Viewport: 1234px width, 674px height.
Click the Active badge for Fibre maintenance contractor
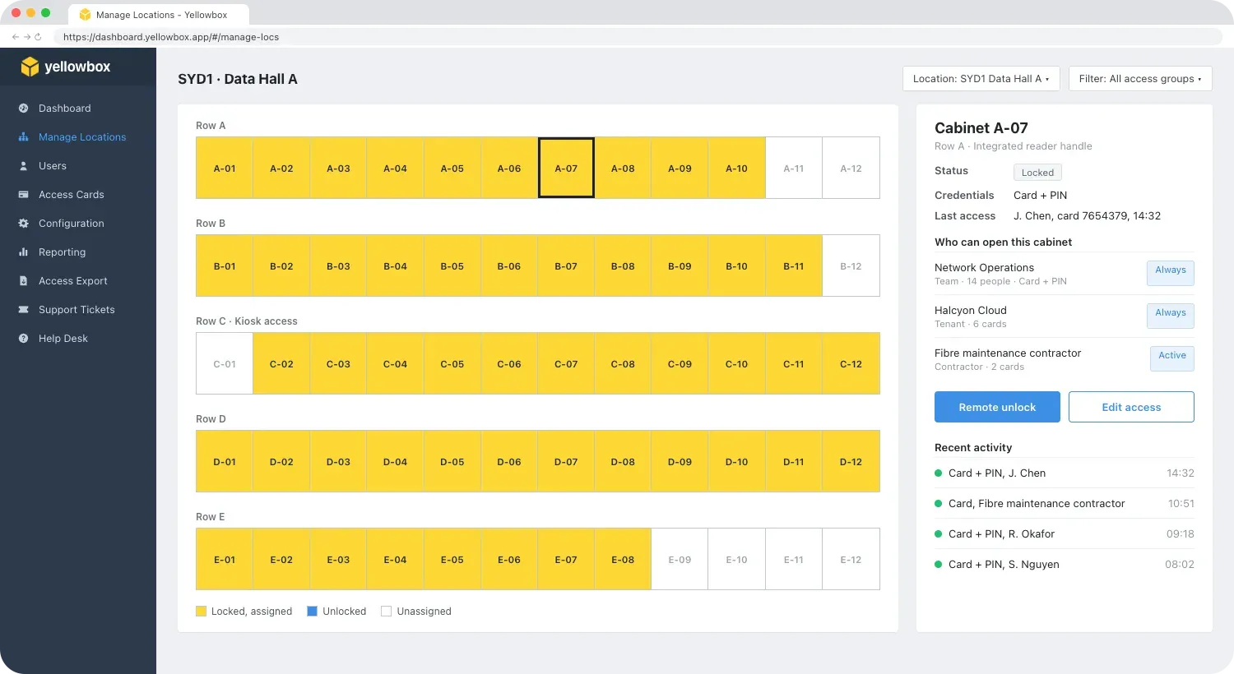[x=1171, y=358]
